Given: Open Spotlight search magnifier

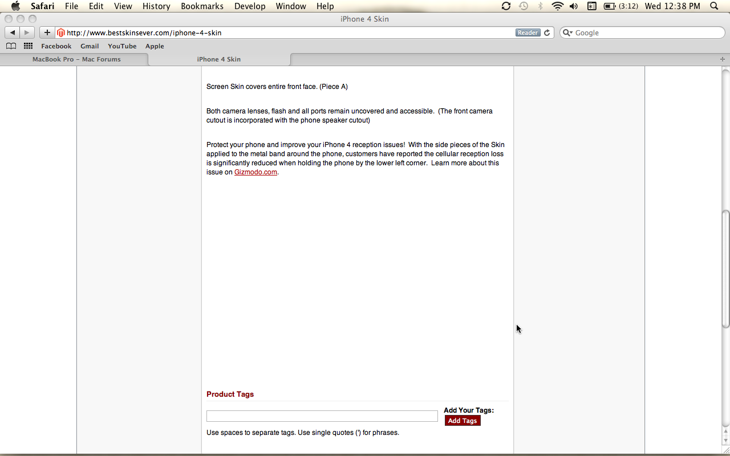Looking at the screenshot, I should click(714, 6).
